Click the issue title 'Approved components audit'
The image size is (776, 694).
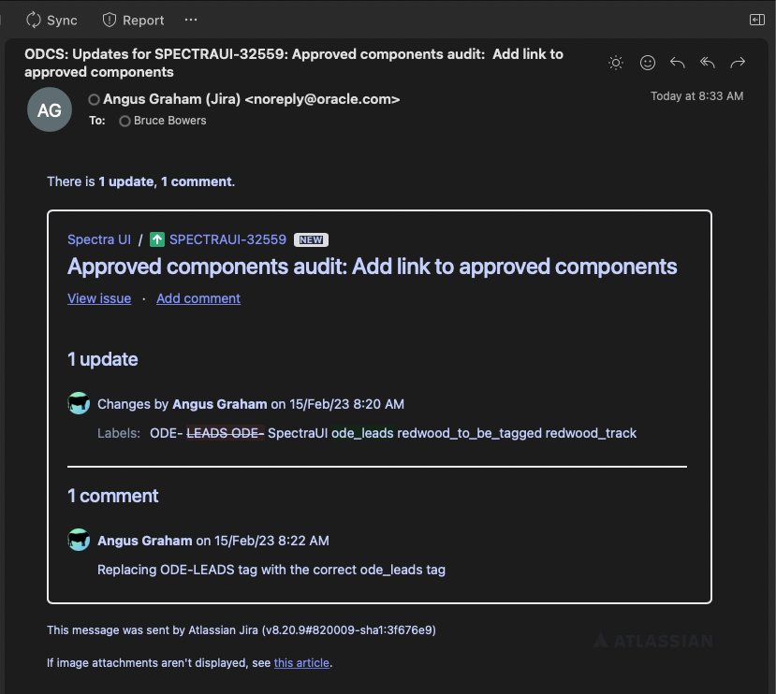[x=373, y=267]
